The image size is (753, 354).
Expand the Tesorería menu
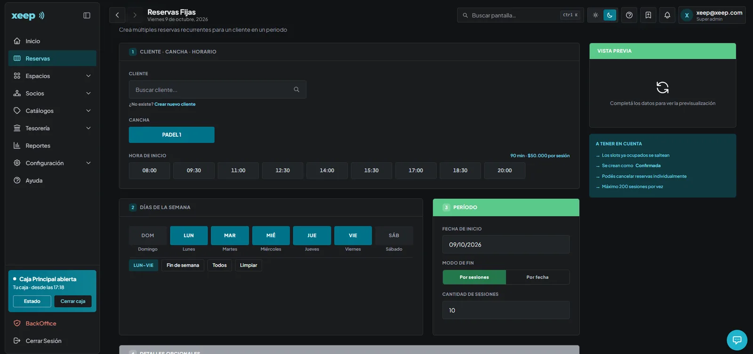click(x=52, y=128)
